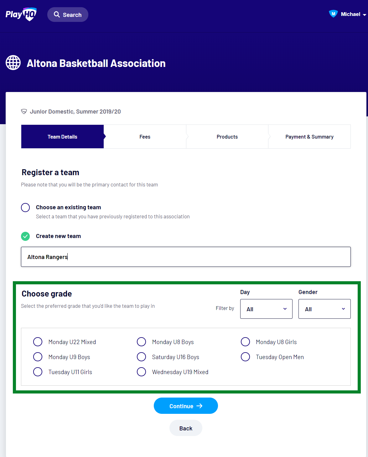The width and height of the screenshot is (368, 457).
Task: Click the Michael profile avatar icon
Action: pyautogui.click(x=333, y=14)
